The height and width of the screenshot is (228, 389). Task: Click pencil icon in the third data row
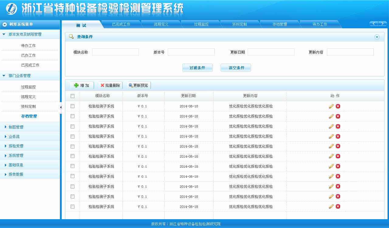(331, 126)
